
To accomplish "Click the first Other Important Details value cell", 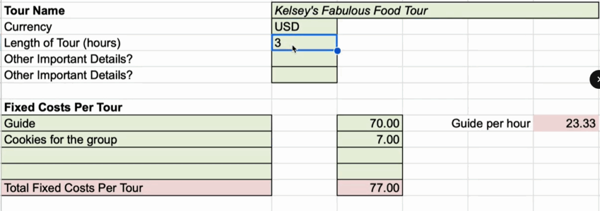I will point(304,59).
